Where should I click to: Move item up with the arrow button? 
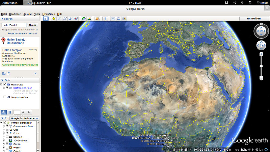pos(23,112)
